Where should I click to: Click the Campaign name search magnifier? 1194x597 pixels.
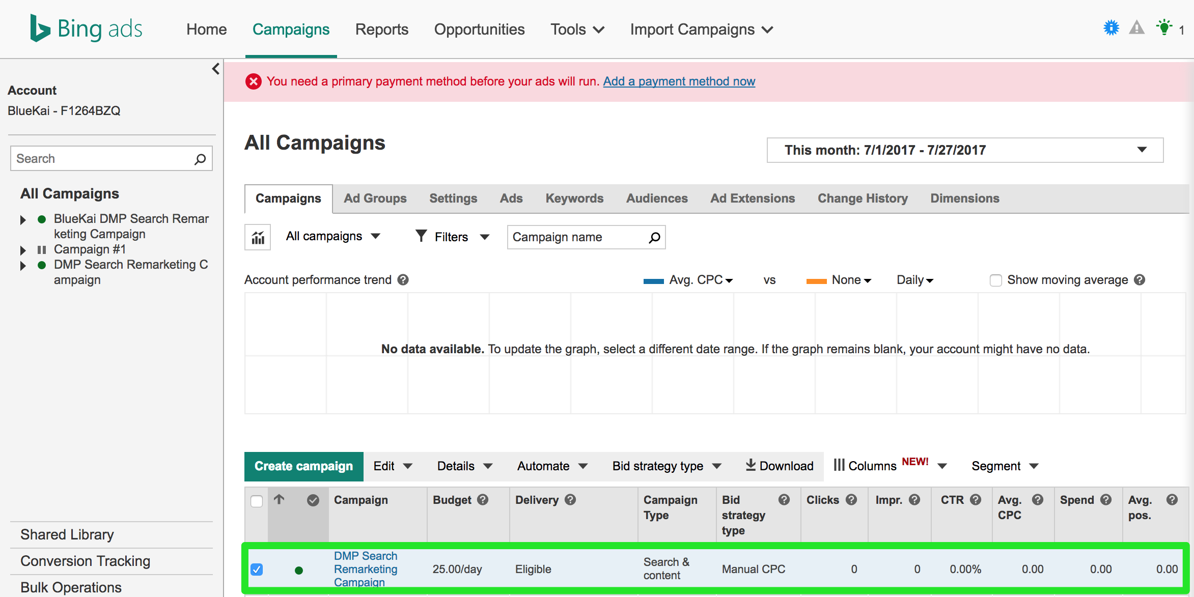point(654,237)
